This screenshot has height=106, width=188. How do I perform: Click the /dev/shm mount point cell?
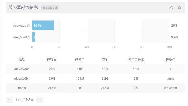point(171,88)
